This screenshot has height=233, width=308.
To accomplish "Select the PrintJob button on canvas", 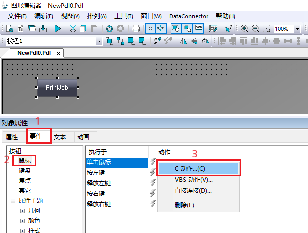I will point(57,87).
